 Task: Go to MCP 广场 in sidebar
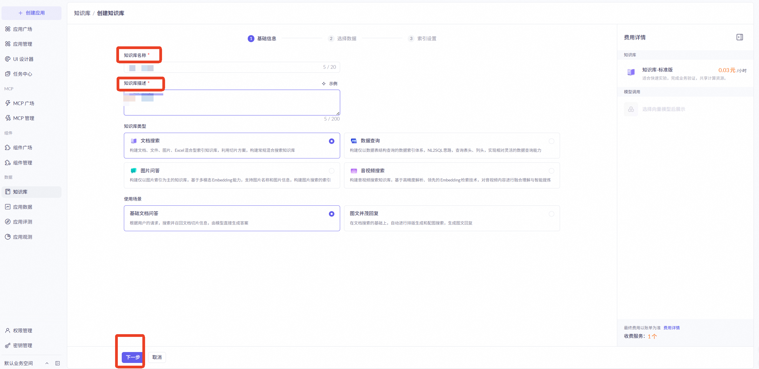pos(23,103)
